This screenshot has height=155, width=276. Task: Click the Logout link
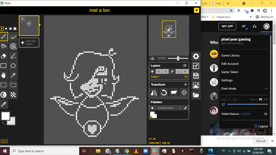tap(261, 126)
